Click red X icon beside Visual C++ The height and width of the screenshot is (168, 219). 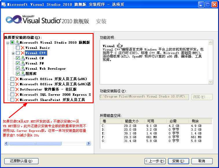pos(23,53)
